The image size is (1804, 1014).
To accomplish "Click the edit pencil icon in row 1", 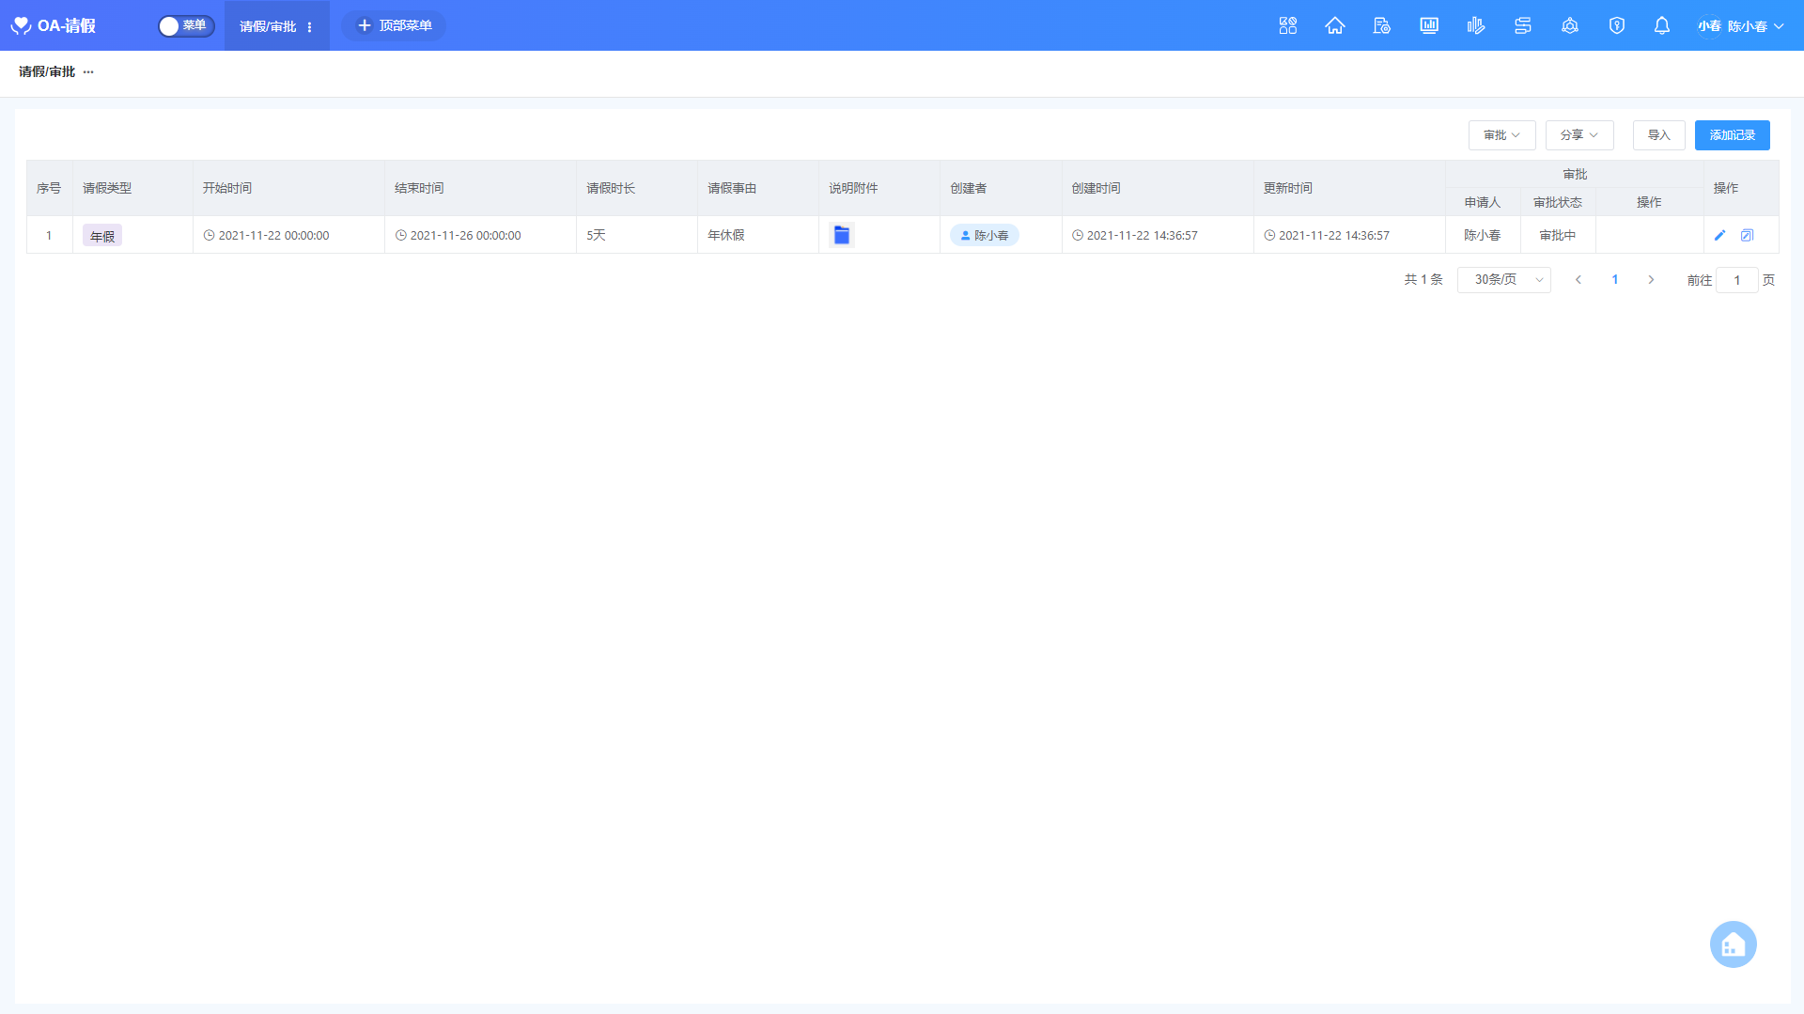I will (x=1720, y=235).
